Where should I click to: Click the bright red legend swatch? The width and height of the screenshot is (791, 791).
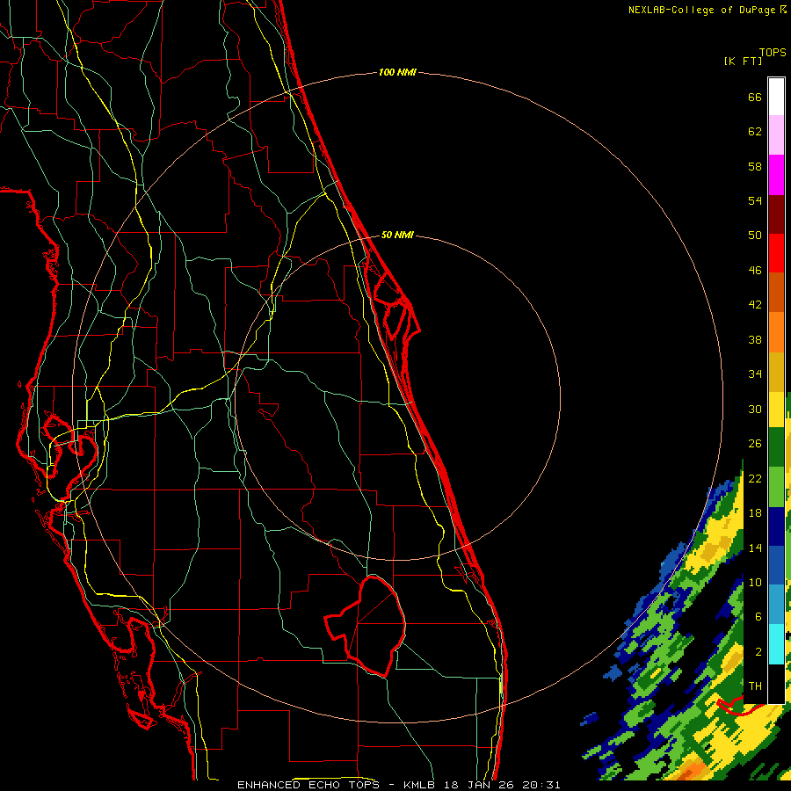pyautogui.click(x=776, y=253)
